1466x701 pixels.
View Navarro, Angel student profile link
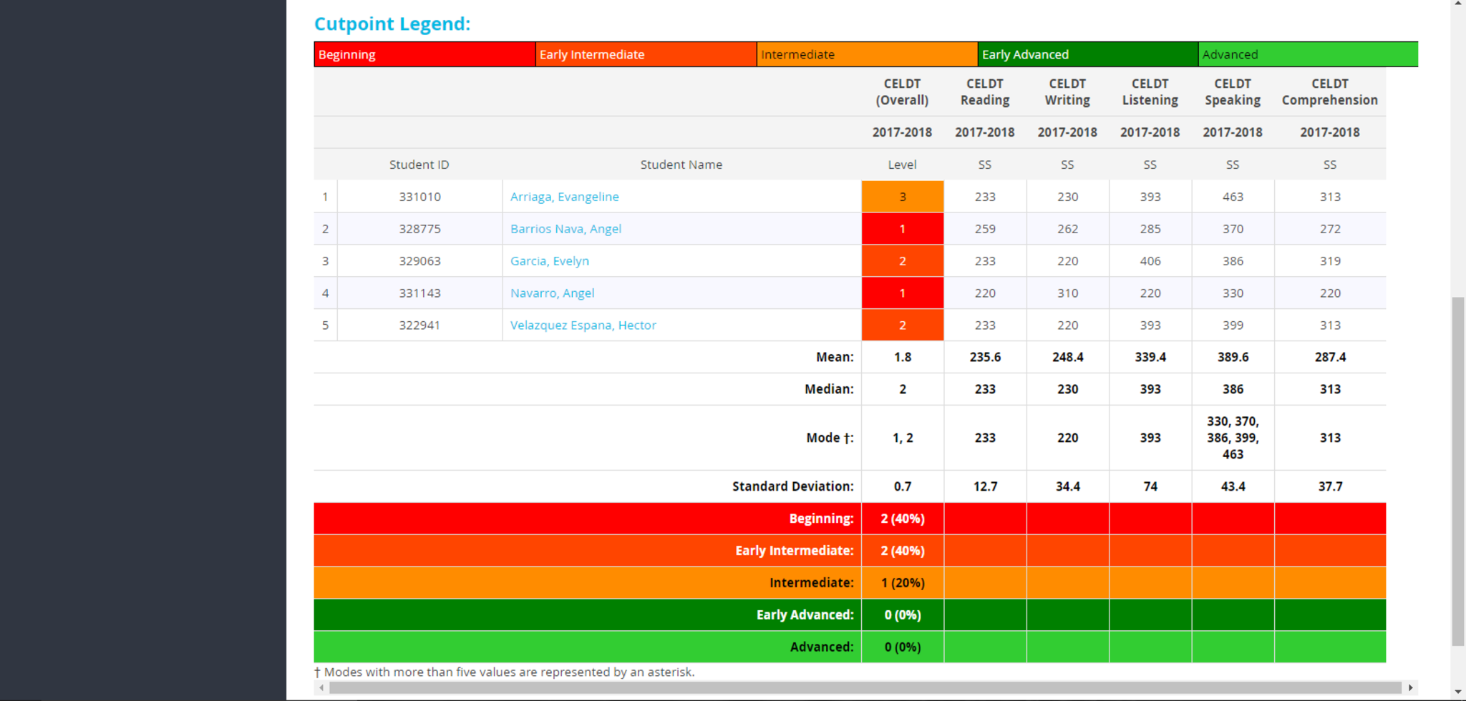[x=552, y=293]
